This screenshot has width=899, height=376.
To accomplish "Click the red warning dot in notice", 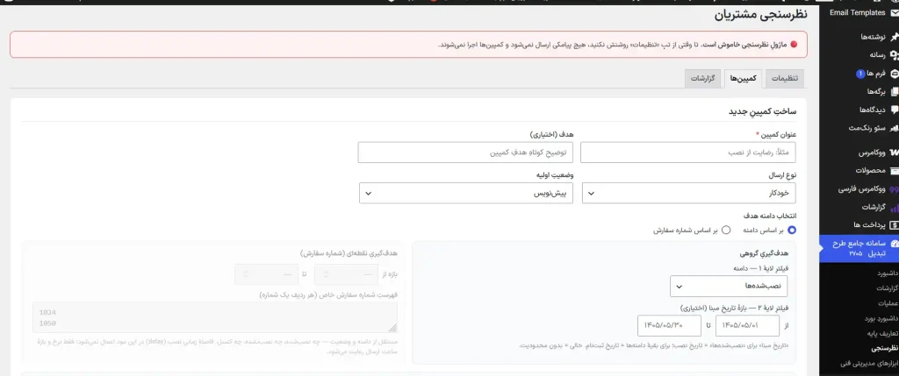I will point(794,45).
